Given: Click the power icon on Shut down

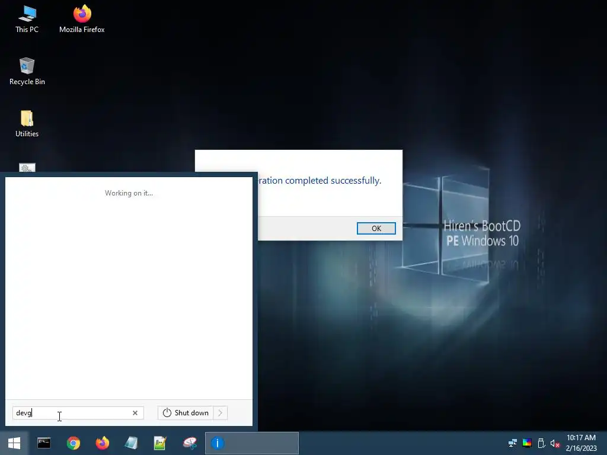Looking at the screenshot, I should (x=167, y=413).
